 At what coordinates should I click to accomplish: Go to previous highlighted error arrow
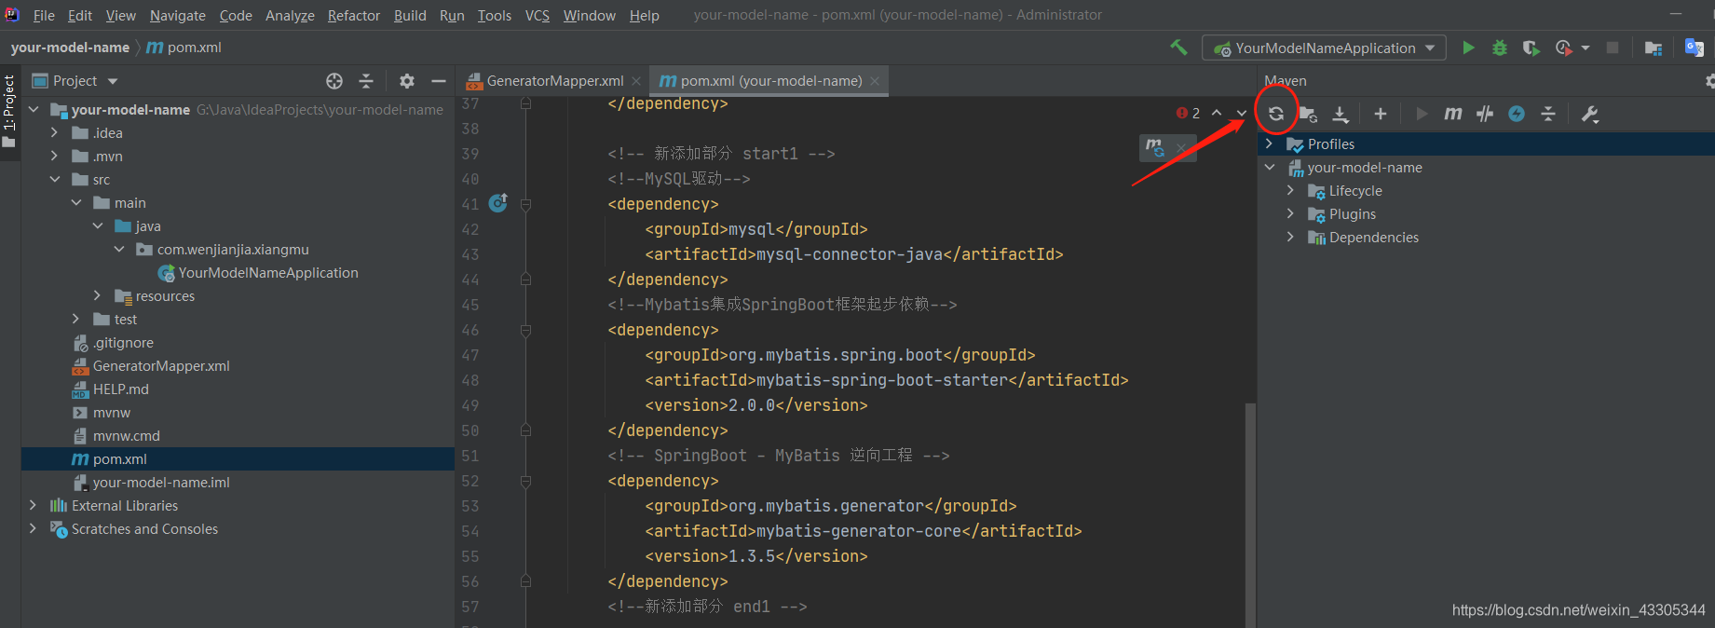pos(1217,113)
